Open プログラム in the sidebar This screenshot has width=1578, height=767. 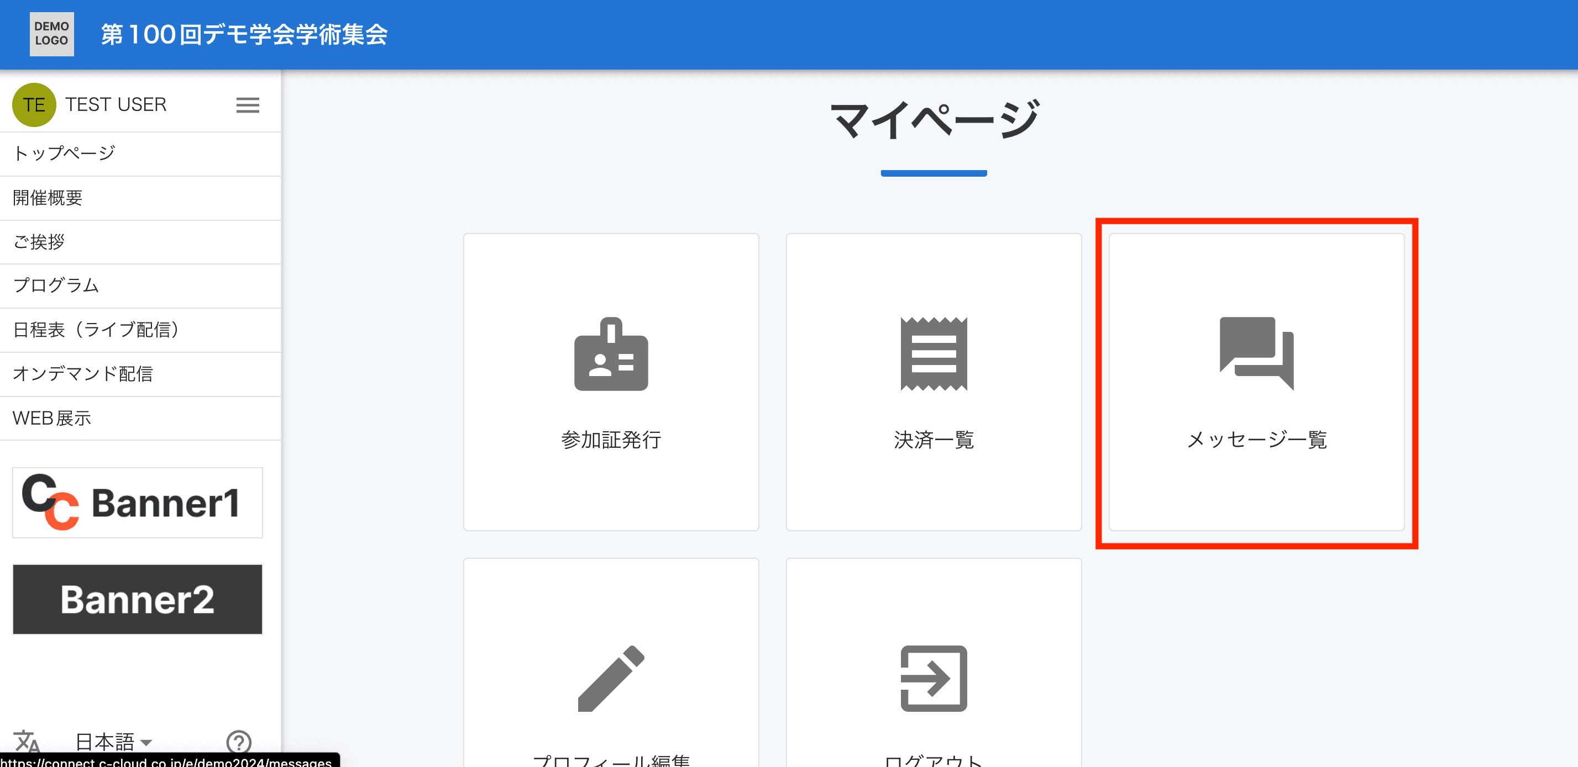(140, 286)
